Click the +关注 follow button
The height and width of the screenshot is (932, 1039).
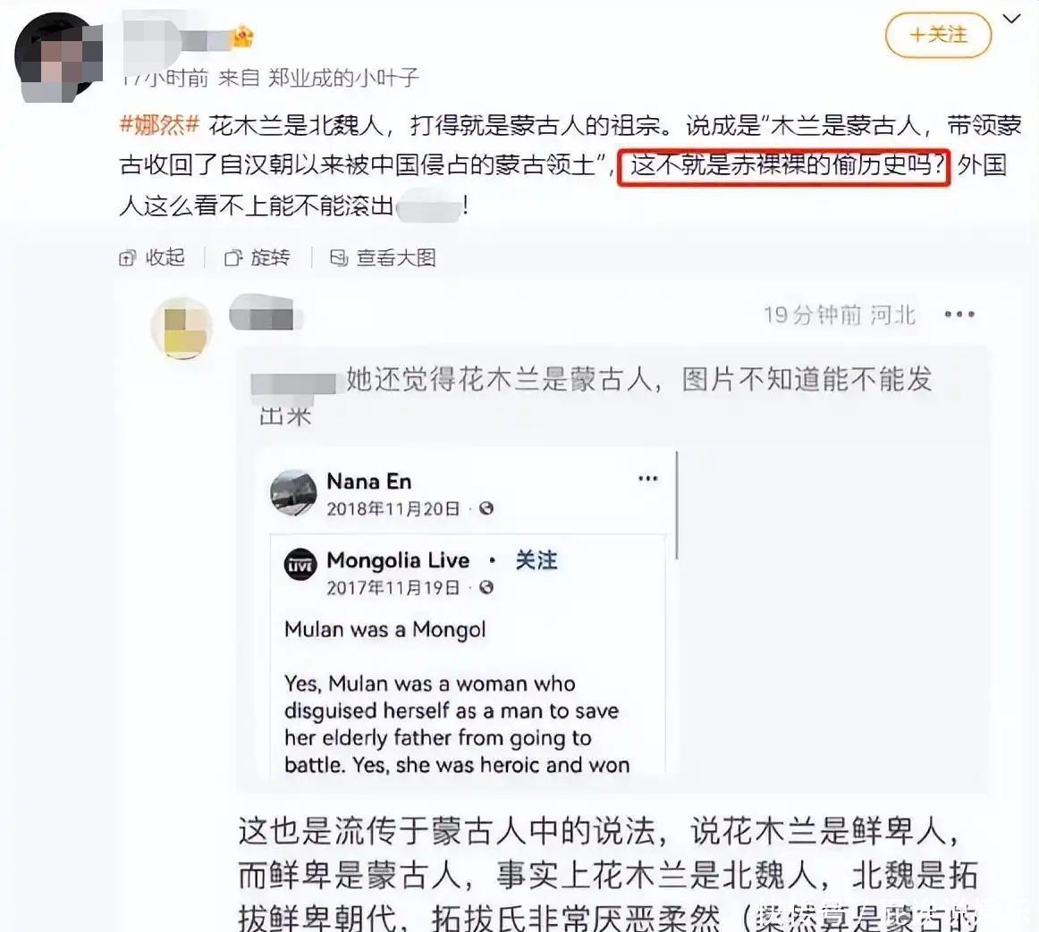(938, 35)
